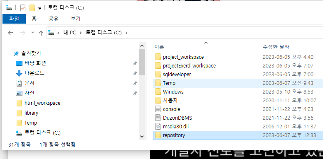Click the repository folder icon
Viewport: 323px width, 159px height.
(x=158, y=135)
